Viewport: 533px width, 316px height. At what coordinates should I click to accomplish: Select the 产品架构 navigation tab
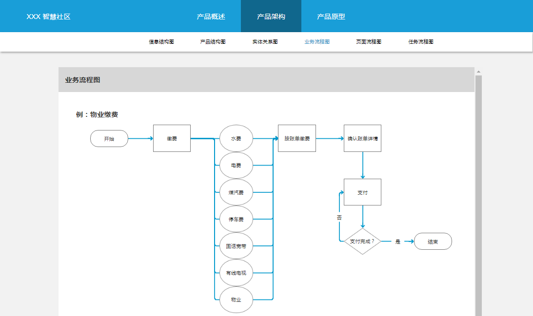click(271, 16)
